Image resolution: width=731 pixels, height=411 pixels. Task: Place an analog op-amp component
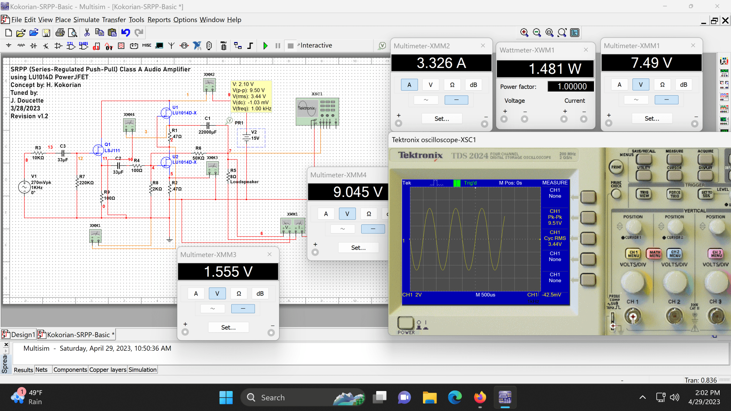point(58,46)
